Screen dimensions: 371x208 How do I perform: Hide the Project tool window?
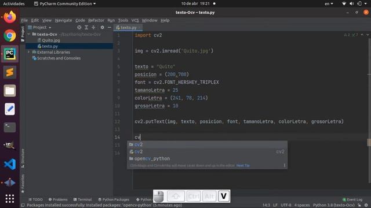point(110,28)
